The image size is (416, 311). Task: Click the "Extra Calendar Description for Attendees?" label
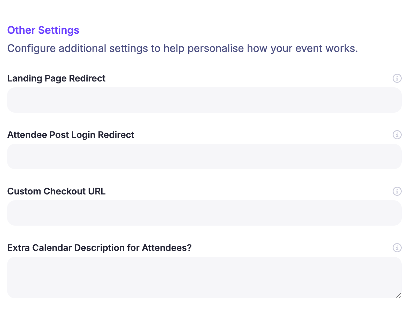(99, 248)
